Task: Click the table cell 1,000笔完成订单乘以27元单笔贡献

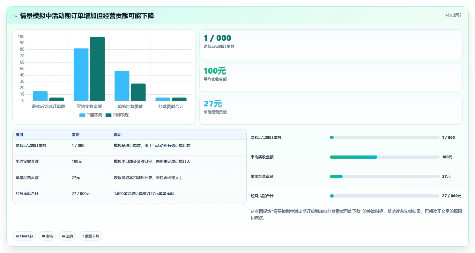Action: point(144,194)
